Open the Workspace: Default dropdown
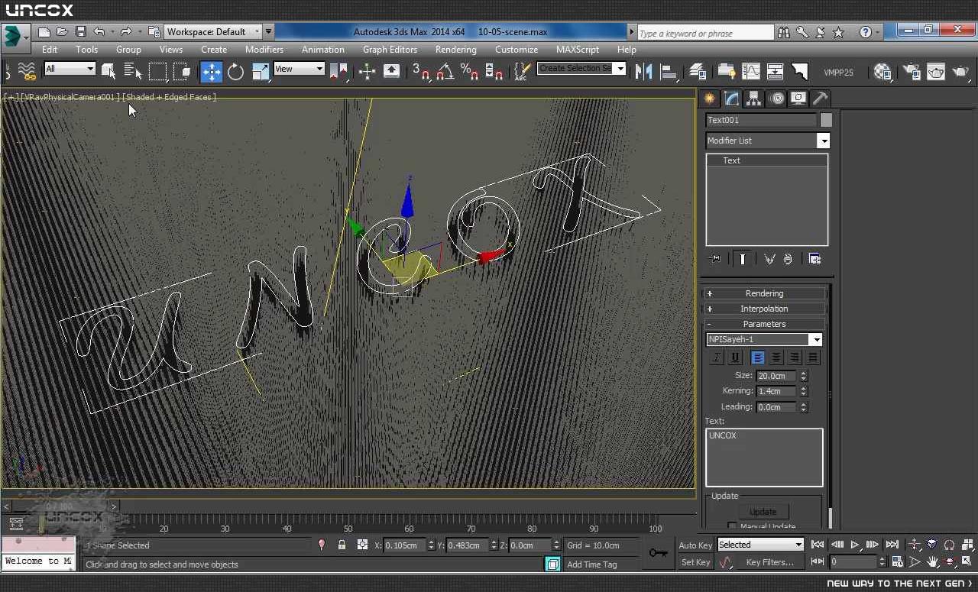The height and width of the screenshot is (592, 978). point(213,32)
